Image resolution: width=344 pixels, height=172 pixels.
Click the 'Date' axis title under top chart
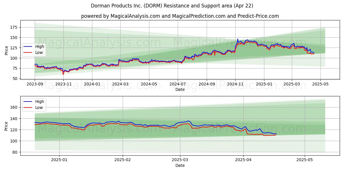click(x=180, y=90)
